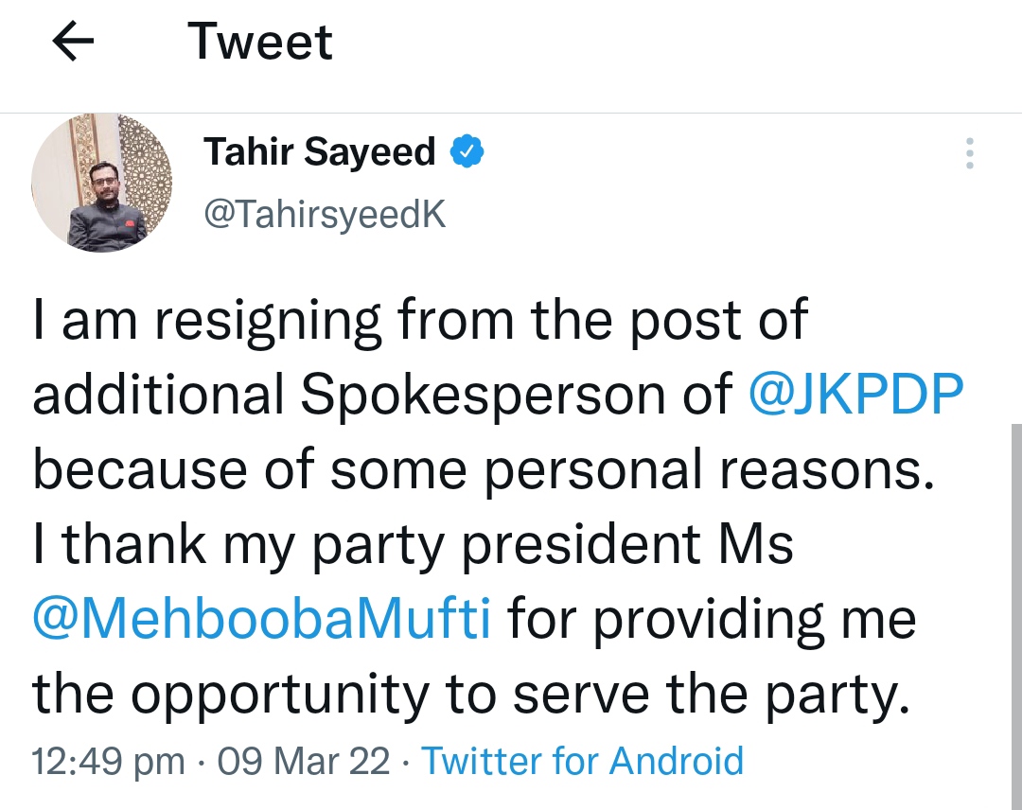Viewport: 1022px width, 810px height.
Task: Open the @MehboobaMufti mention
Action: tap(262, 620)
